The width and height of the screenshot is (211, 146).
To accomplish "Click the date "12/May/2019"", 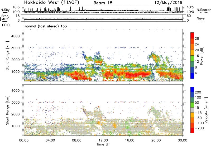I will point(168,3).
